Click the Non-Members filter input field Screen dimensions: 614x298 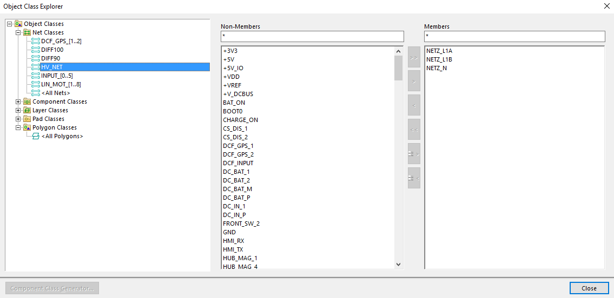[x=312, y=36]
